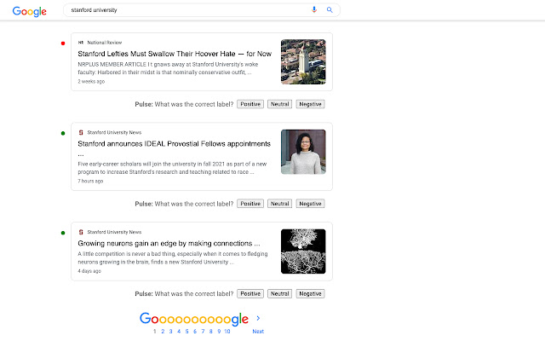The image size is (545, 341).
Task: Label the Growing neurons article Neutral
Action: 280,293
